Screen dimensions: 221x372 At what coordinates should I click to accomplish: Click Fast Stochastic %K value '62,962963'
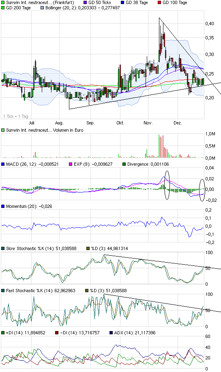[x=65, y=291]
